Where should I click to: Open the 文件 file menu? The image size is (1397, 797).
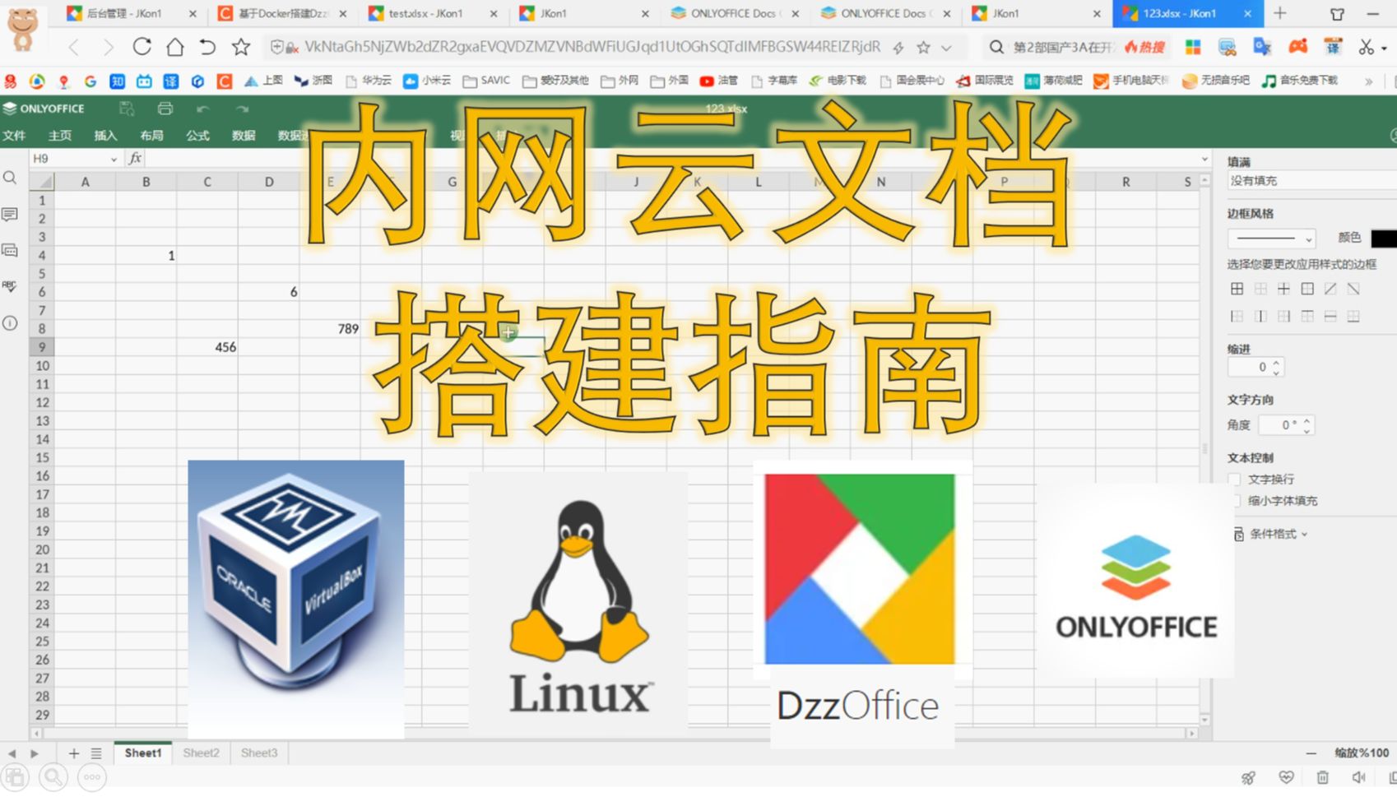pos(14,135)
